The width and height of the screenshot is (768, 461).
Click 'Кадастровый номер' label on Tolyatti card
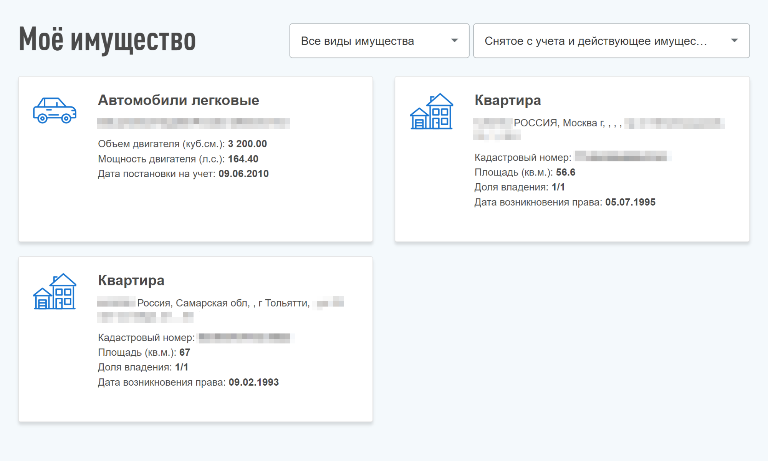(146, 338)
